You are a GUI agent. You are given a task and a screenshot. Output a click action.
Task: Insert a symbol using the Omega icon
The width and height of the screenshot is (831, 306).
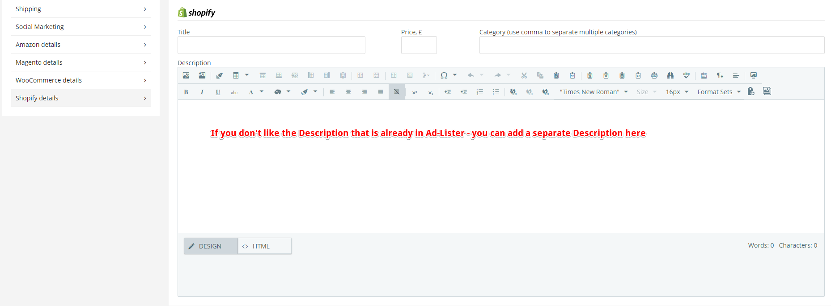click(444, 75)
